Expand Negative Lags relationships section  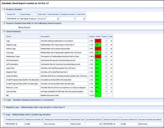point(4,107)
